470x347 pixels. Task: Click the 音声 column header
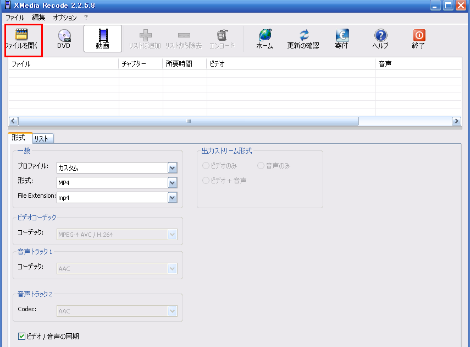418,64
